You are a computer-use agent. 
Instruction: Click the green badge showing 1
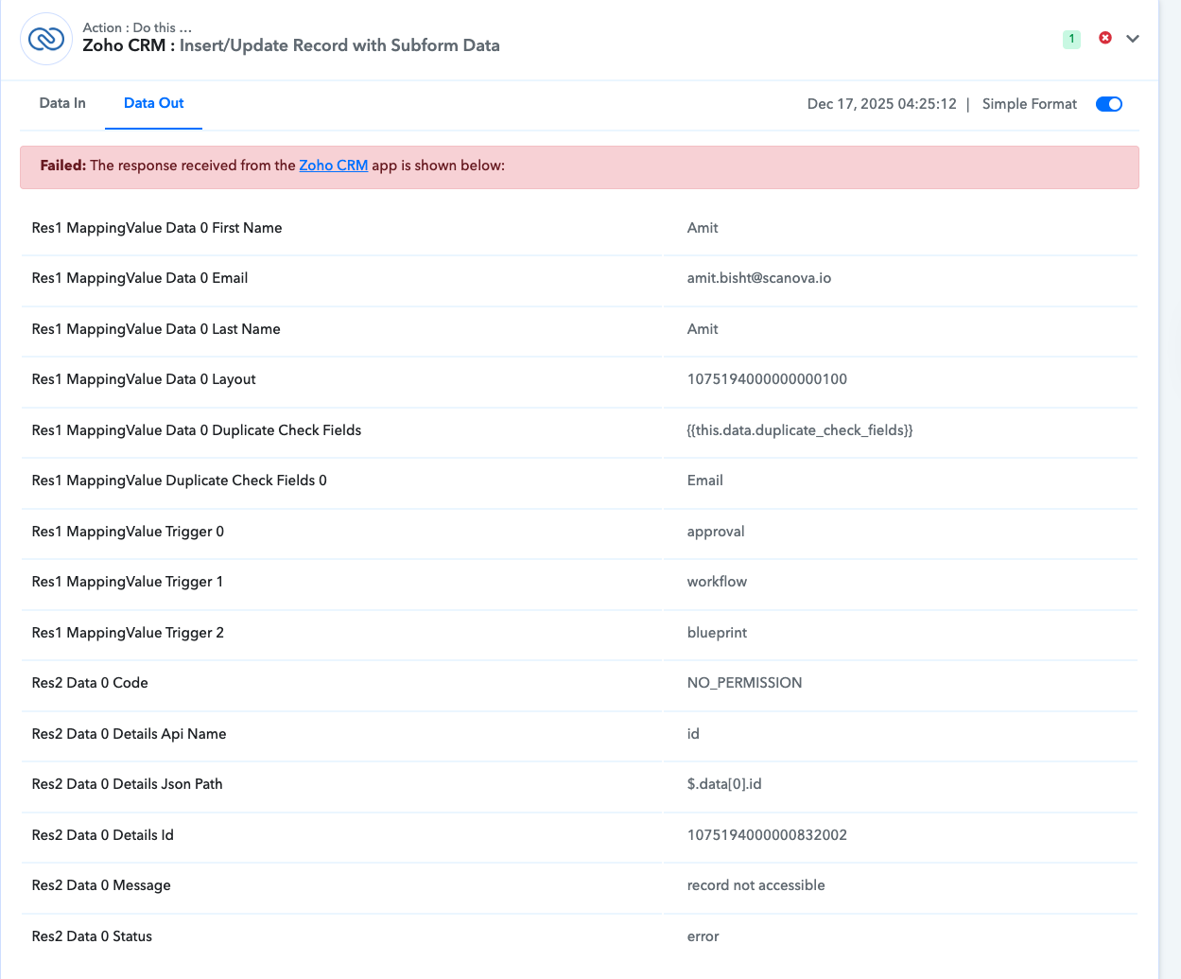(1071, 39)
